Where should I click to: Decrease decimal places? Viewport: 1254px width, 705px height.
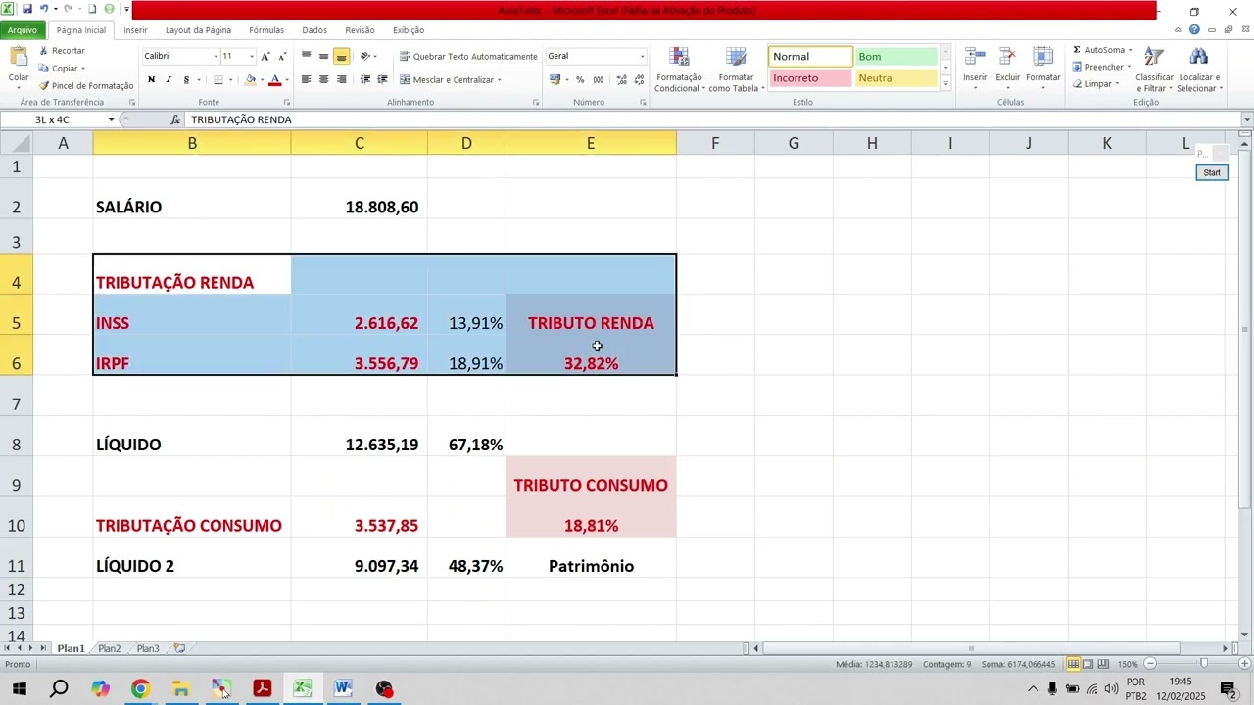[639, 79]
